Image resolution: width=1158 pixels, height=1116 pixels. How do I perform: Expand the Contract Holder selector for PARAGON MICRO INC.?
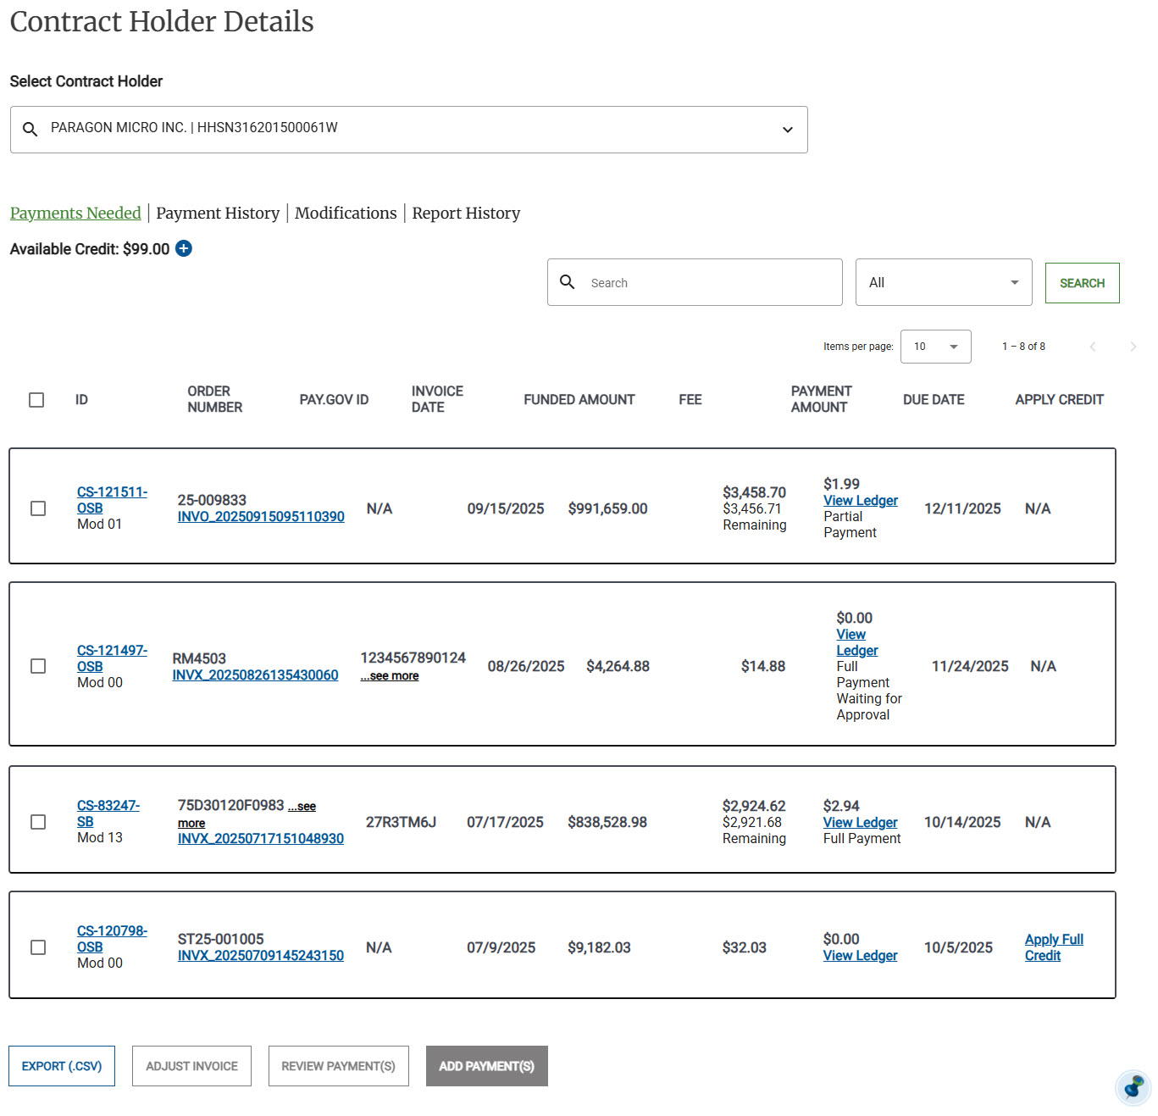[787, 130]
